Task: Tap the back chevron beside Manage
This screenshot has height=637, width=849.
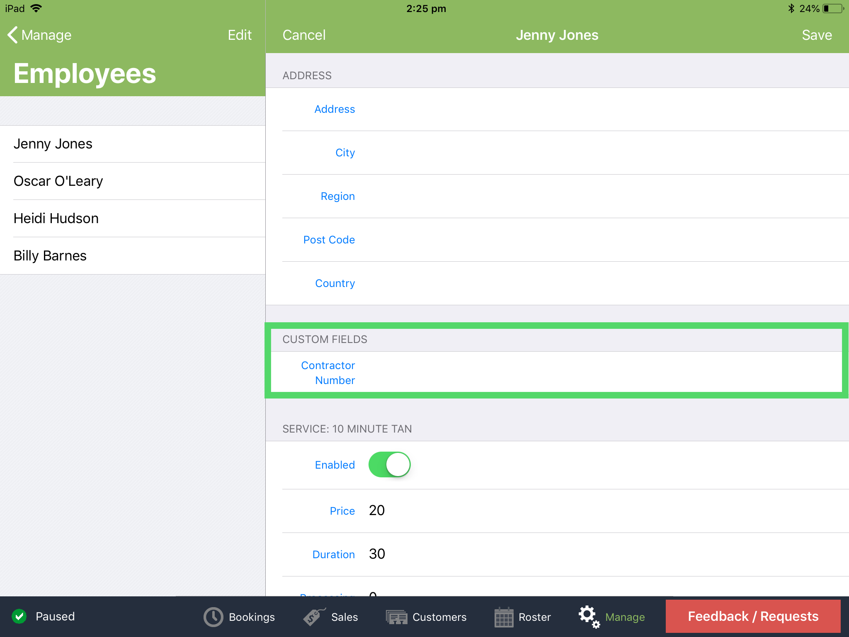Action: point(12,35)
